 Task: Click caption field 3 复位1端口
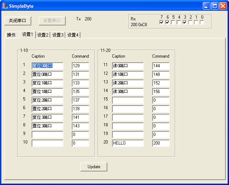47,83
